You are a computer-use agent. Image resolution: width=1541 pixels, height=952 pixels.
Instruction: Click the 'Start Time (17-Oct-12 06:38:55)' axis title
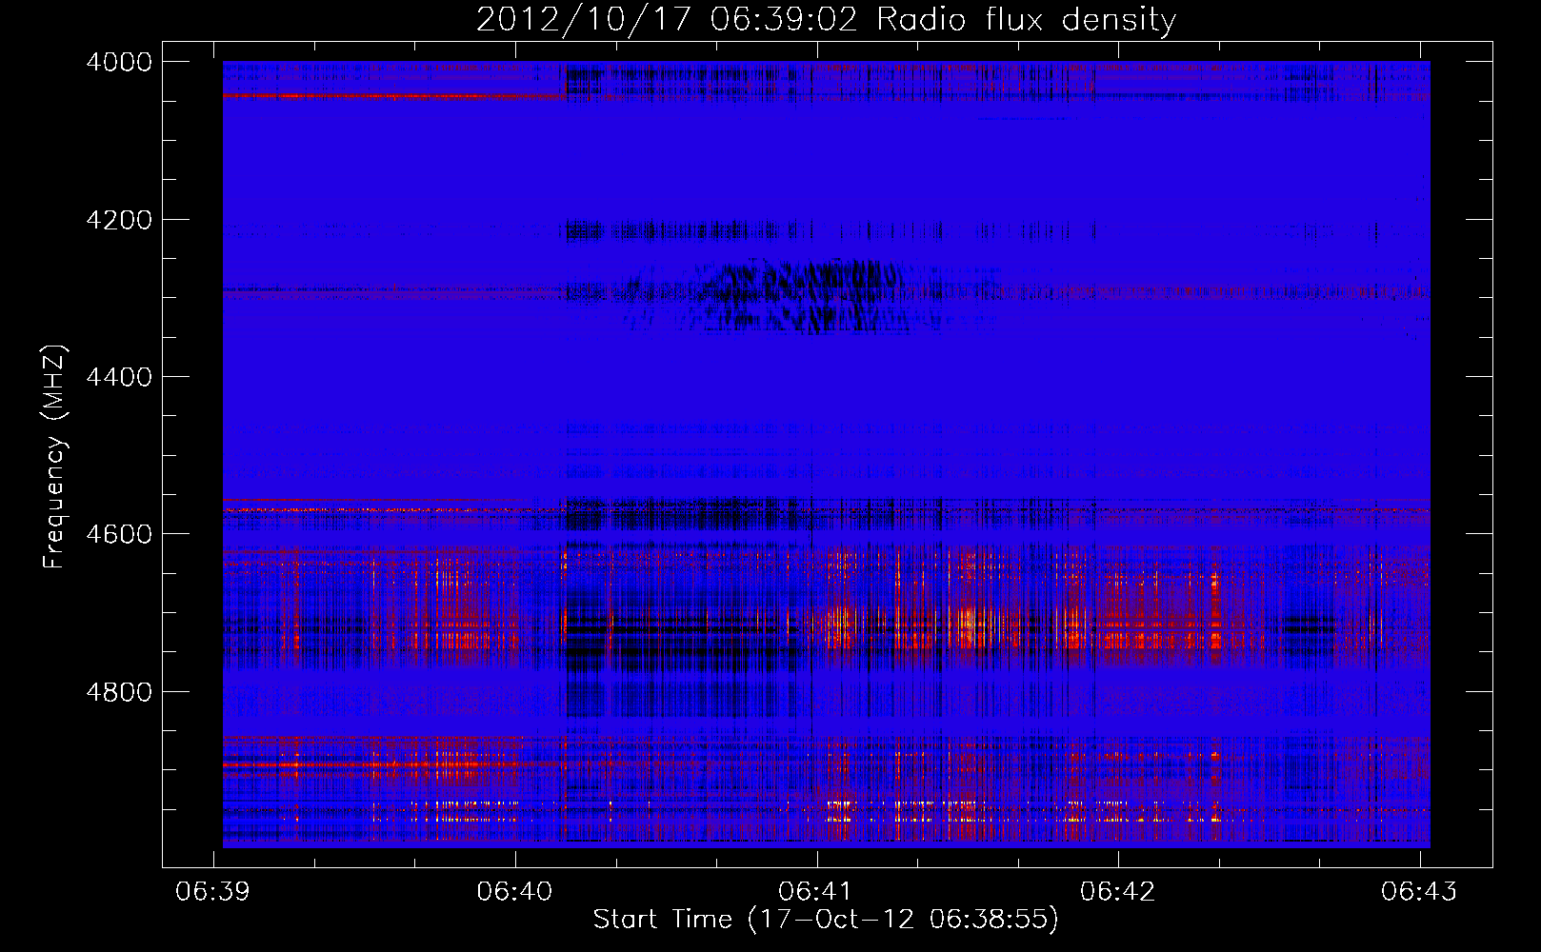[x=826, y=920]
